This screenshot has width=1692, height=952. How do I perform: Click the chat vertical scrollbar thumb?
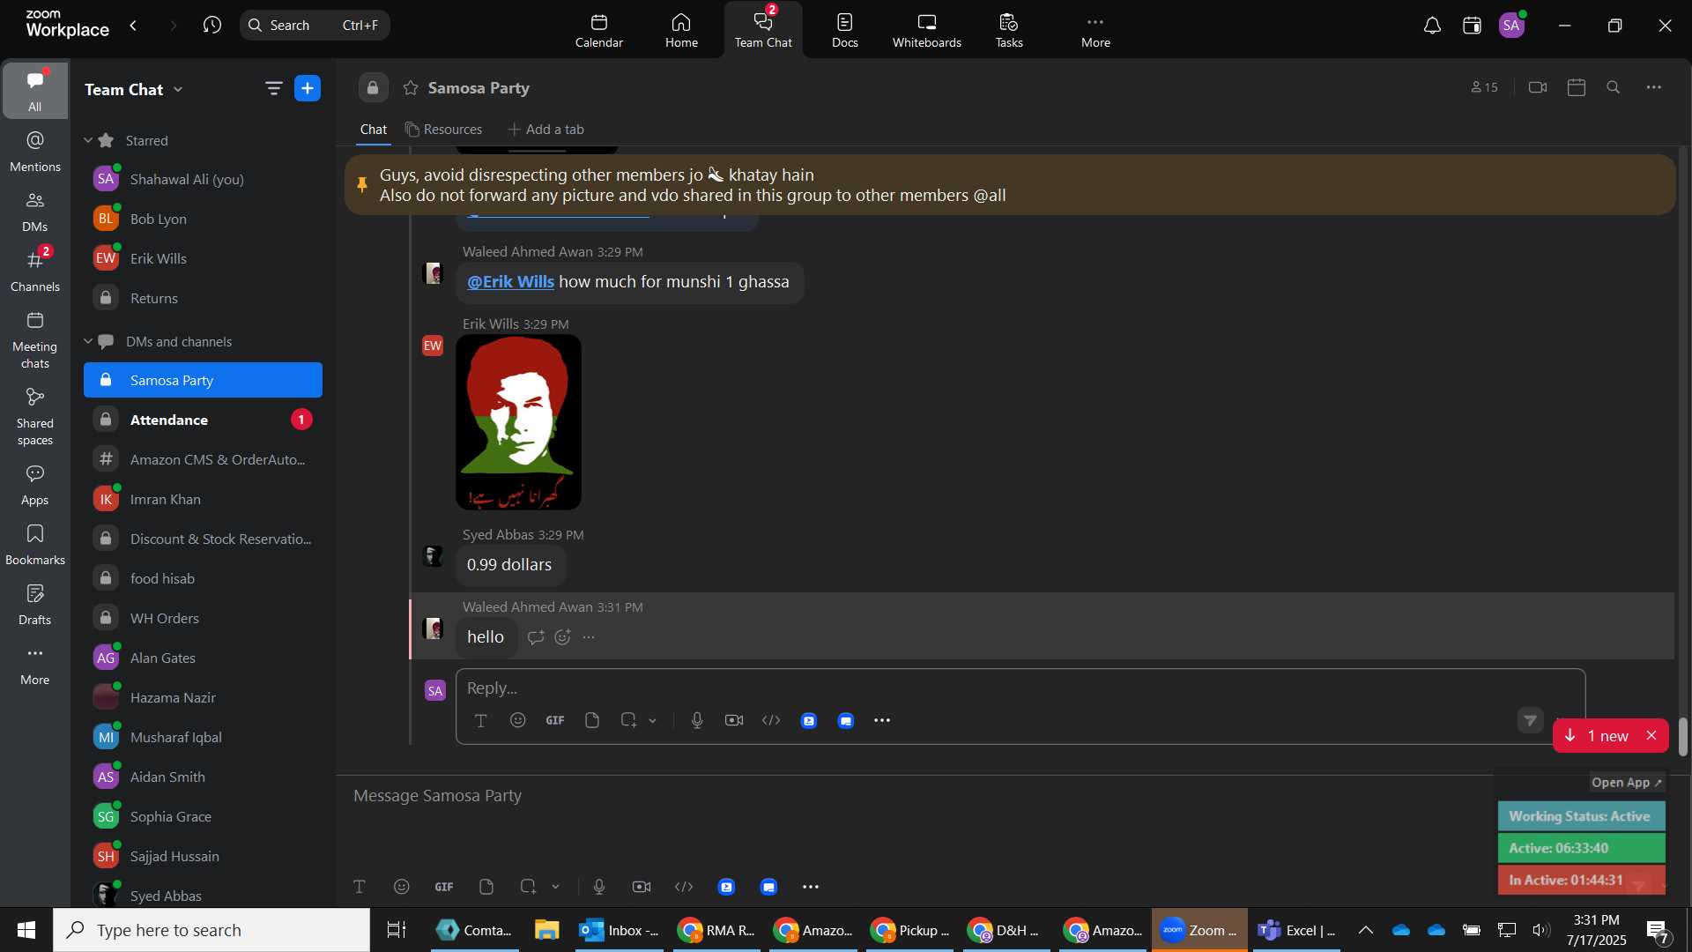point(1683,737)
